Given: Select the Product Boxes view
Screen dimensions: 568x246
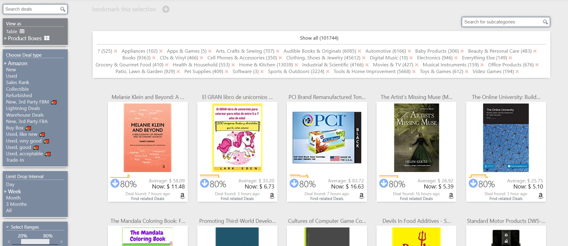Looking at the screenshot, I should click(x=28, y=38).
